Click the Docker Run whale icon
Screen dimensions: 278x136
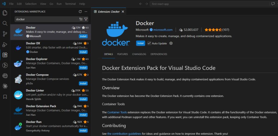pyautogui.click(x=18, y=127)
